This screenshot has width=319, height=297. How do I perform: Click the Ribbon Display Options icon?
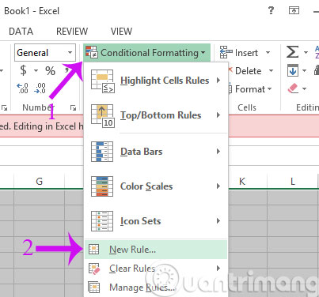pos(294,10)
